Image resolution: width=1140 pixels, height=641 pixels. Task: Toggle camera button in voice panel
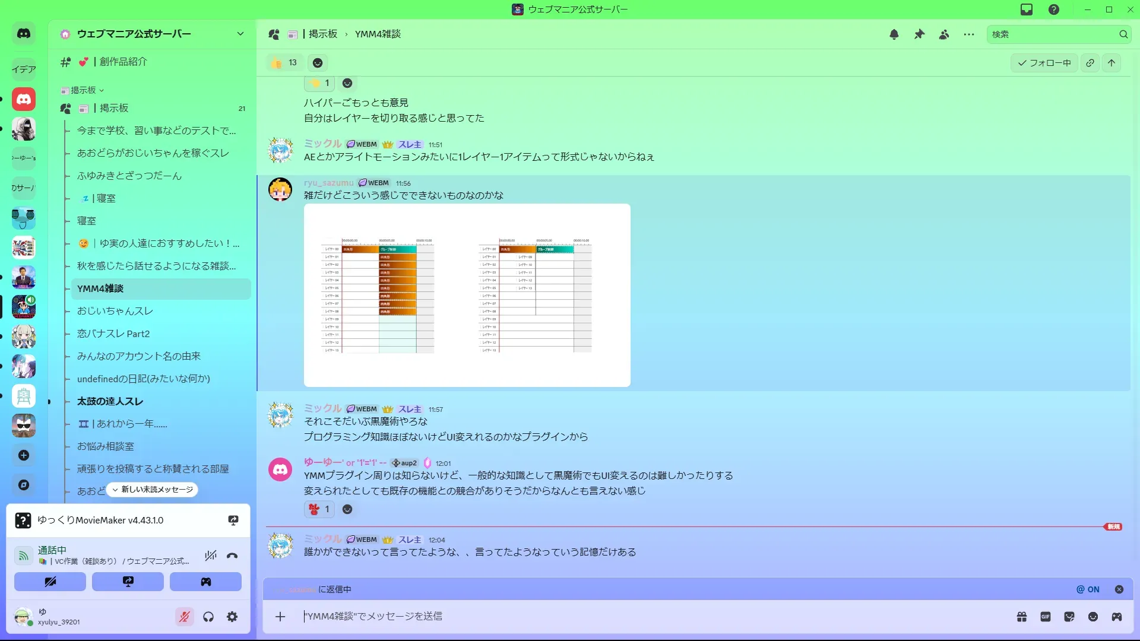50,582
